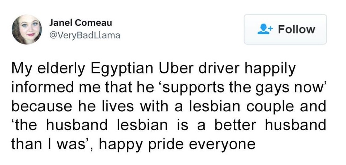Image resolution: width=346 pixels, height=165 pixels.
Task: Visit the @VeryBadLlama handle
Action: tap(84, 36)
